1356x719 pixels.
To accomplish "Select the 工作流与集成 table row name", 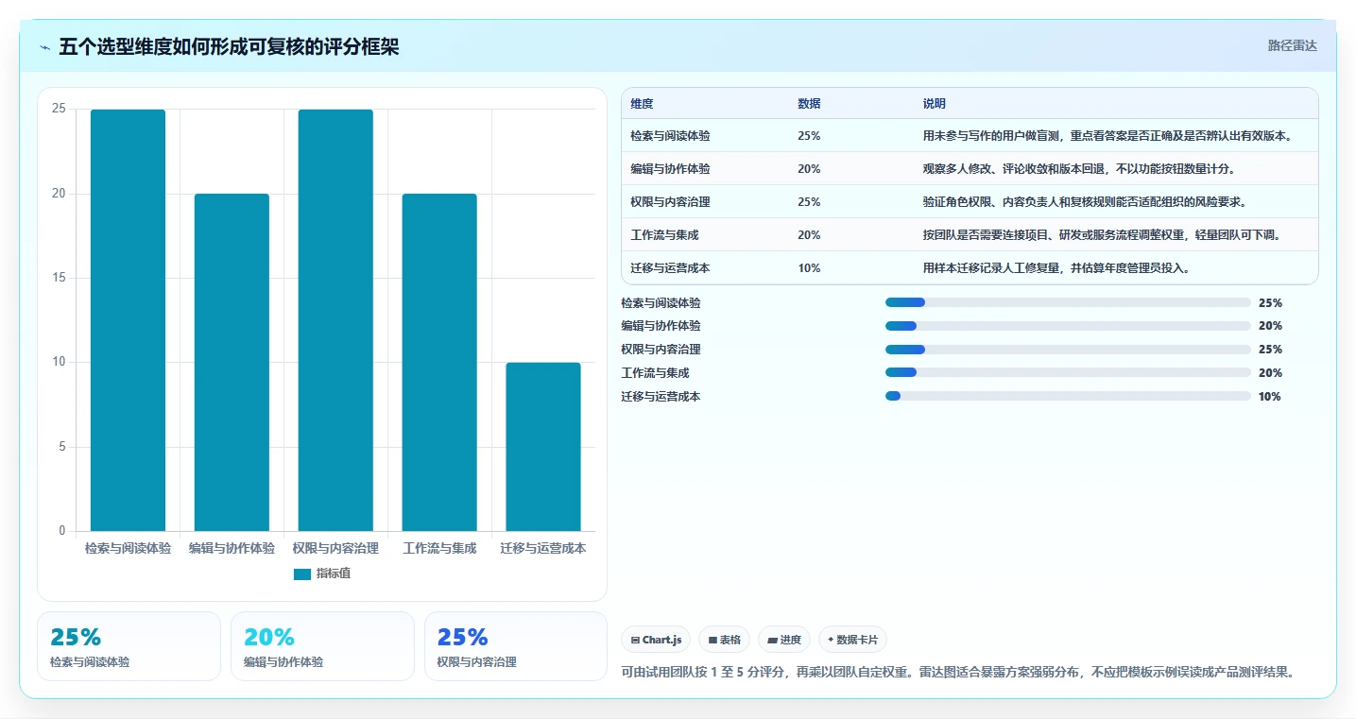I will click(x=664, y=235).
